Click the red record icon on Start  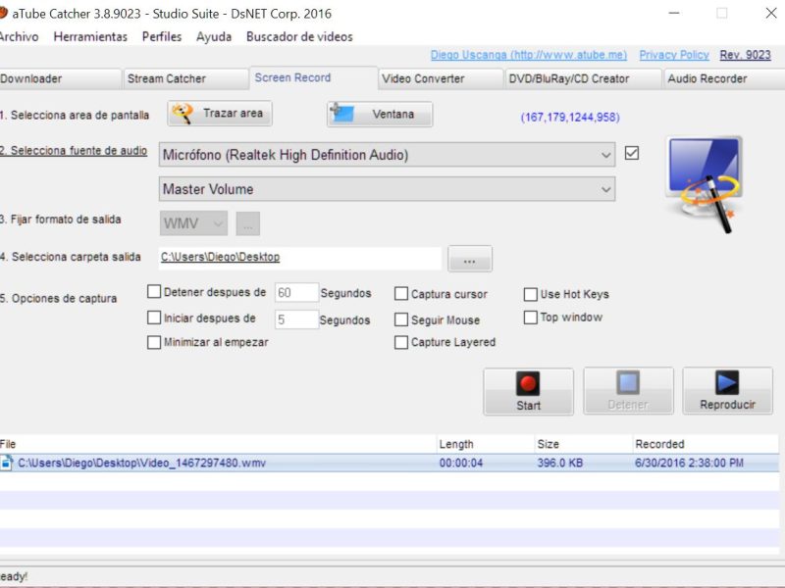[x=528, y=383]
